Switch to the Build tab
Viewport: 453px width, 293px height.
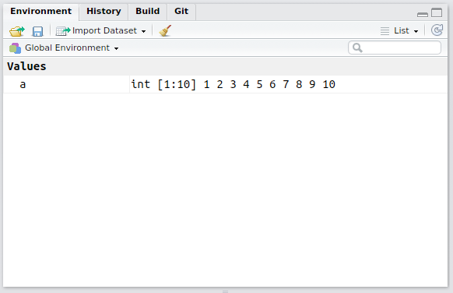[147, 11]
